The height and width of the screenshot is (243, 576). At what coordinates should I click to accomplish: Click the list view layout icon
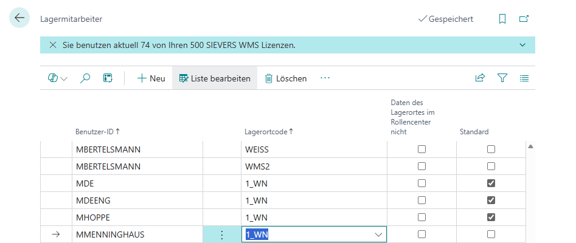tap(524, 78)
